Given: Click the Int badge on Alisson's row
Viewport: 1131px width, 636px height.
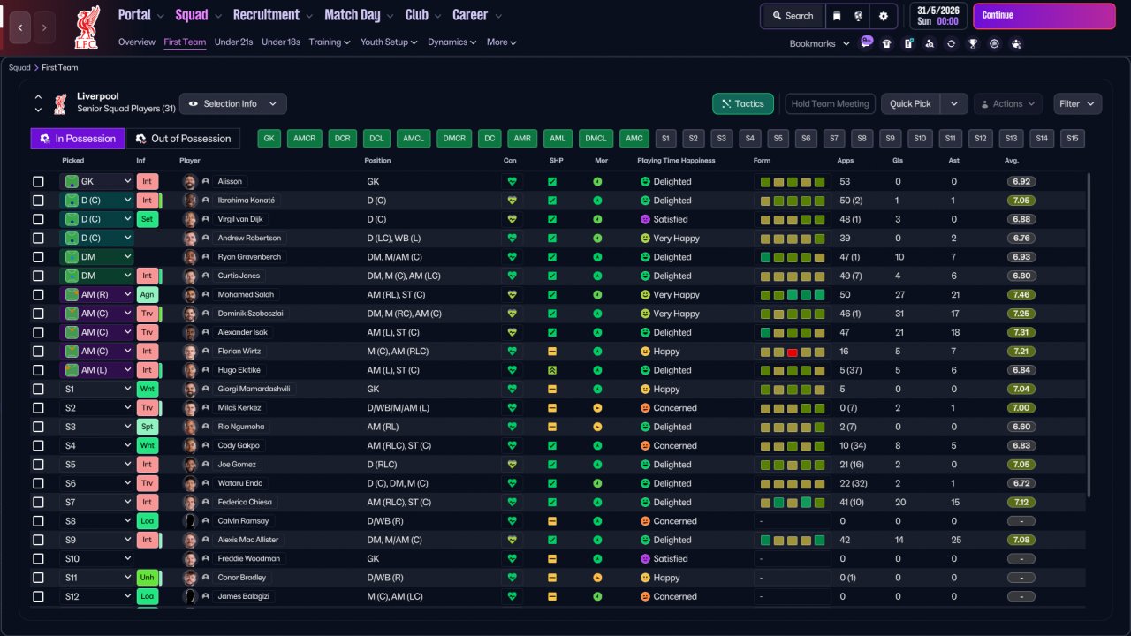Looking at the screenshot, I should [147, 181].
